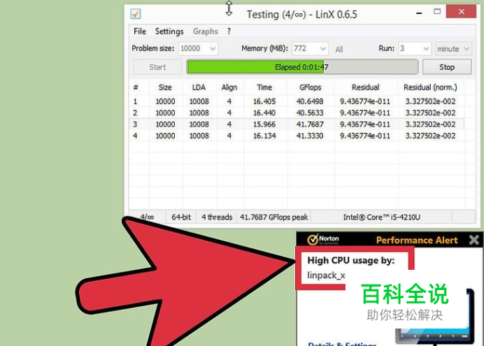Image resolution: width=484 pixels, height=346 pixels.
Task: Click the 4 threads status bar entry
Action: [x=217, y=217]
